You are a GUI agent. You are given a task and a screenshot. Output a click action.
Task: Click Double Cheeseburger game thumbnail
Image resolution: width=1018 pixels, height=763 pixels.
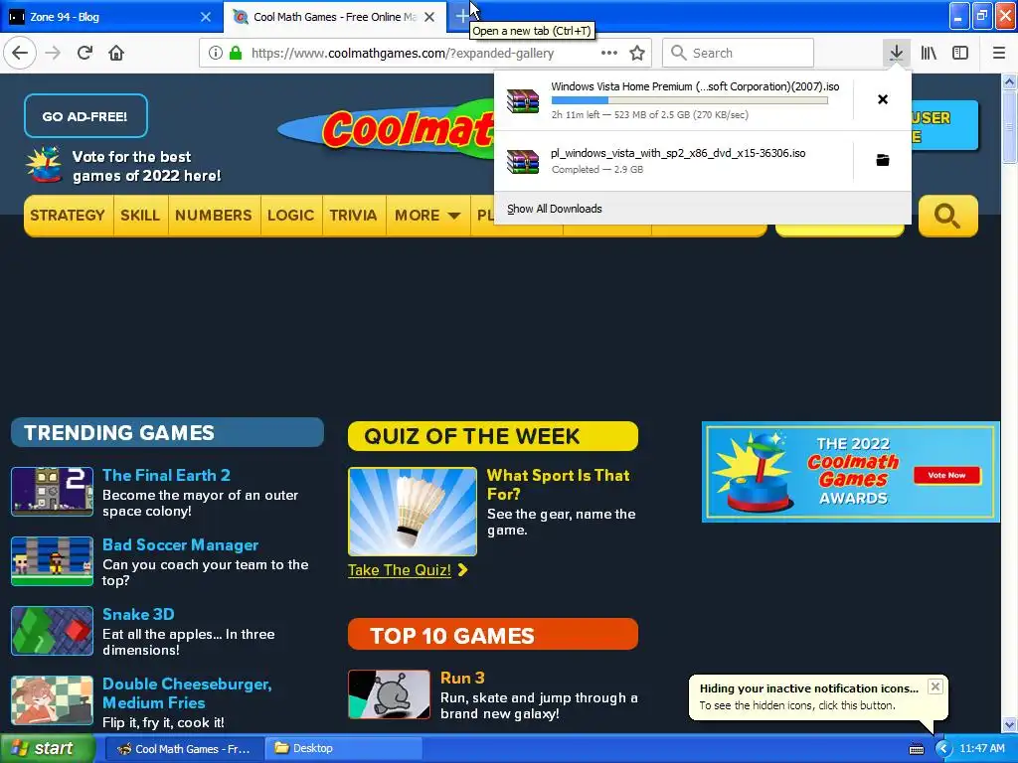[52, 700]
